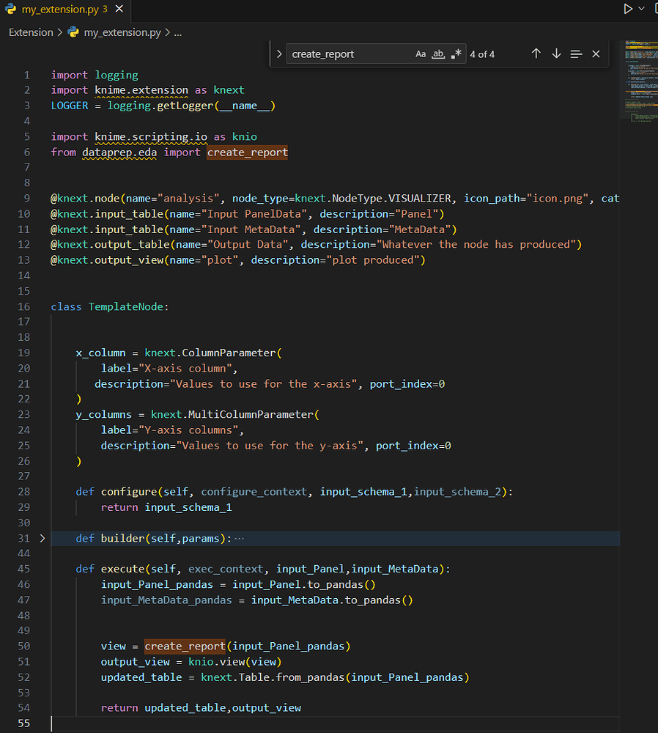This screenshot has height=733, width=658.
Task: Go to next search match arrow
Action: pos(556,54)
